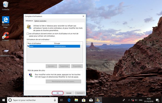The width and height of the screenshot is (162, 103).
Task: Open File Explorer from the taskbar
Action: tap(76, 100)
